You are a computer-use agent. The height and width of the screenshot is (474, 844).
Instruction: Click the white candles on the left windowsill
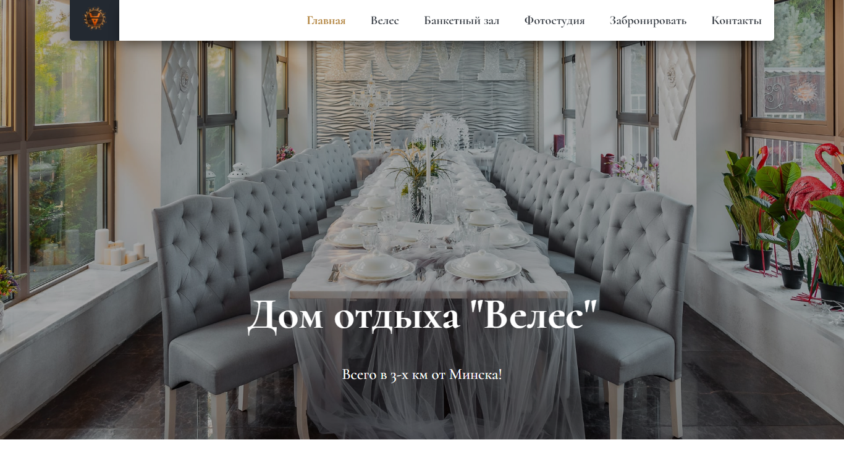[x=119, y=248]
